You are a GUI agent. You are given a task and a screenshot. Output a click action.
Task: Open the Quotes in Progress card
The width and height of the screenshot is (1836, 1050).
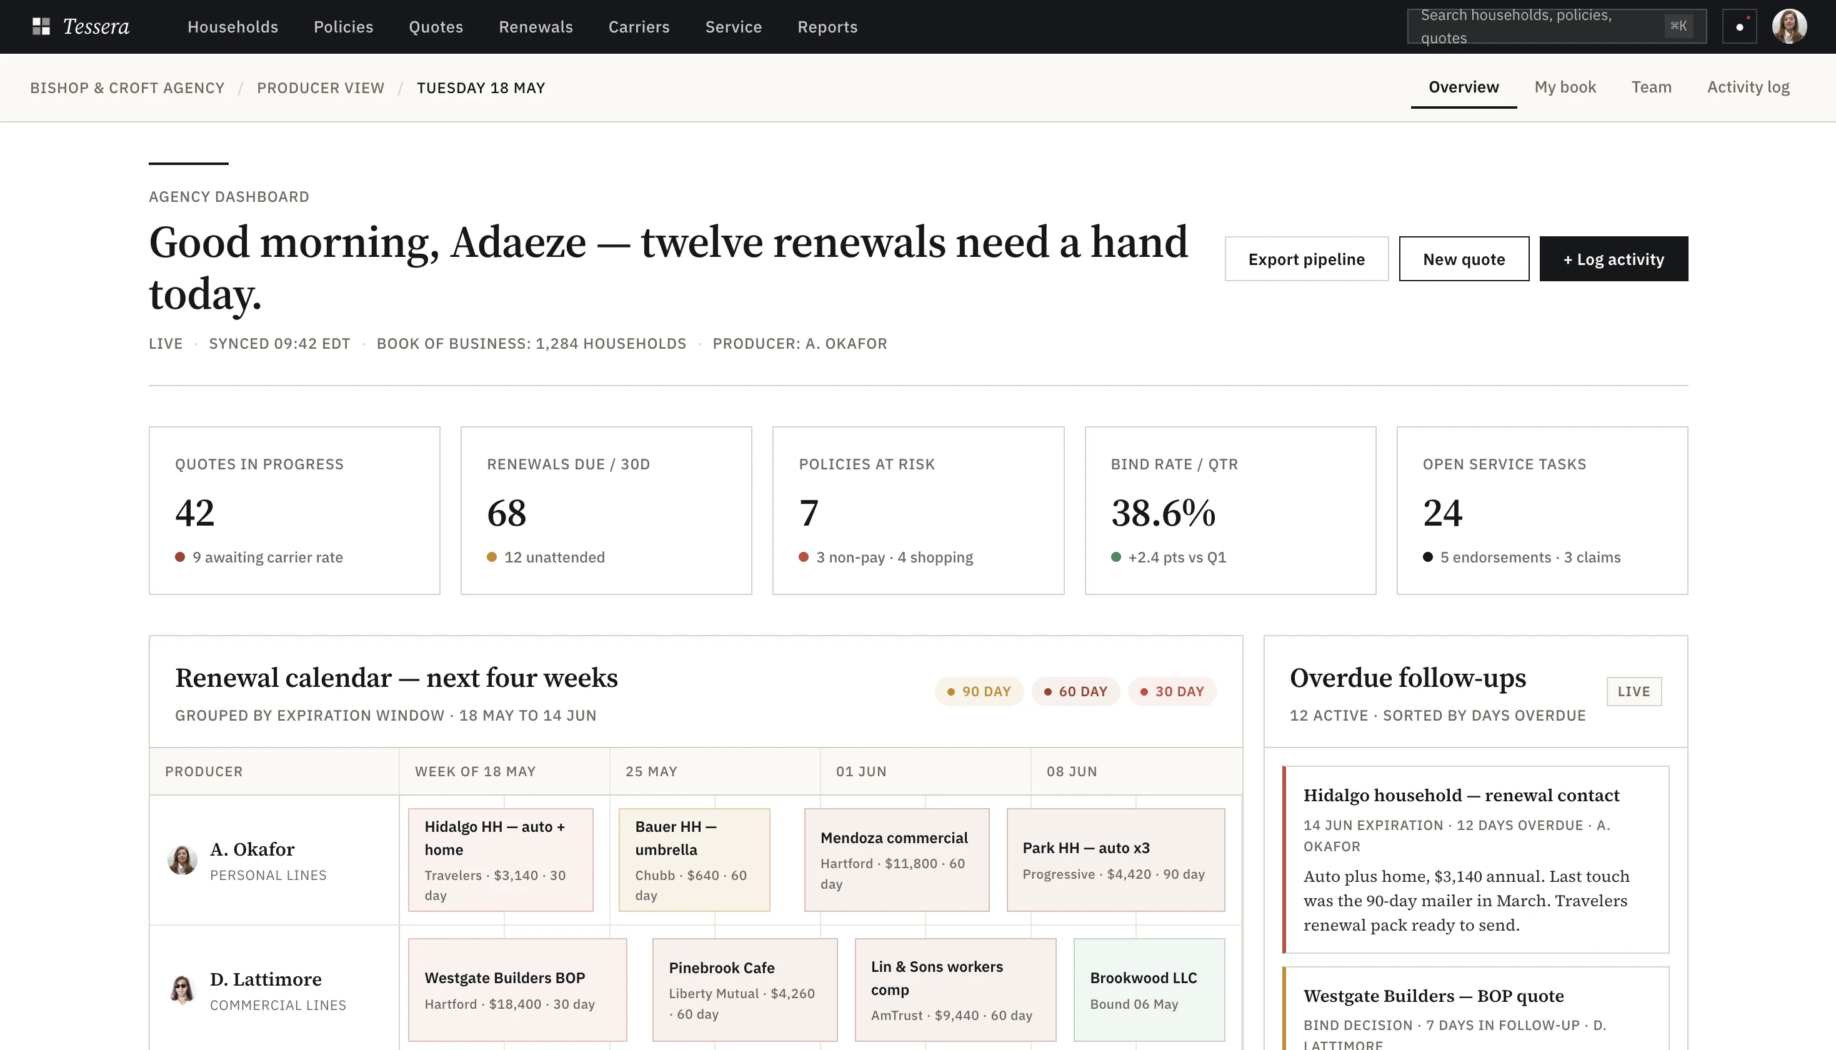tap(294, 511)
